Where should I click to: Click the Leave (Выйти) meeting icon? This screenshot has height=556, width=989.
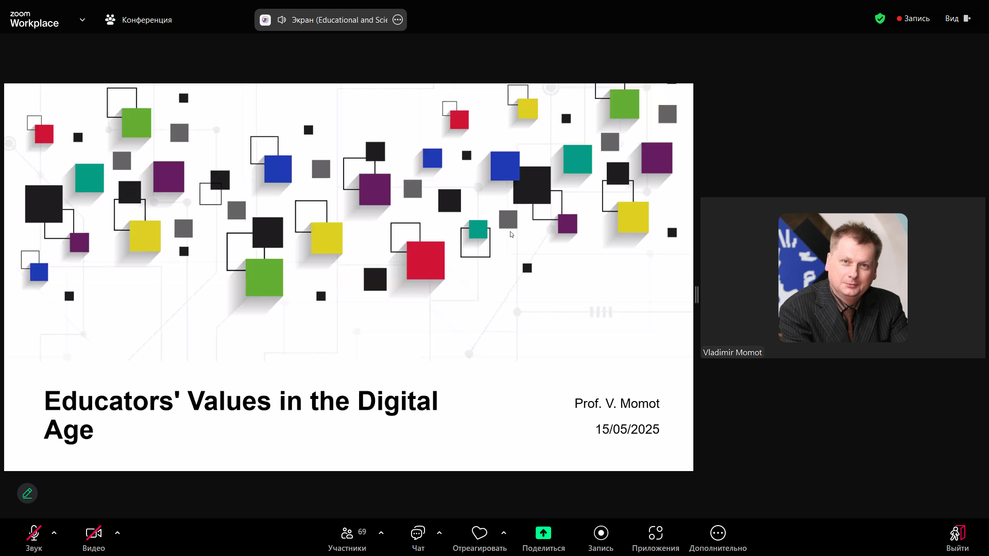(x=957, y=533)
